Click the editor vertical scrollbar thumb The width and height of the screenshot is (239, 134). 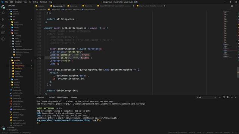click(238, 72)
